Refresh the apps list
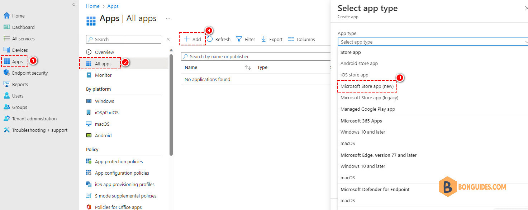The image size is (528, 210). coord(219,39)
